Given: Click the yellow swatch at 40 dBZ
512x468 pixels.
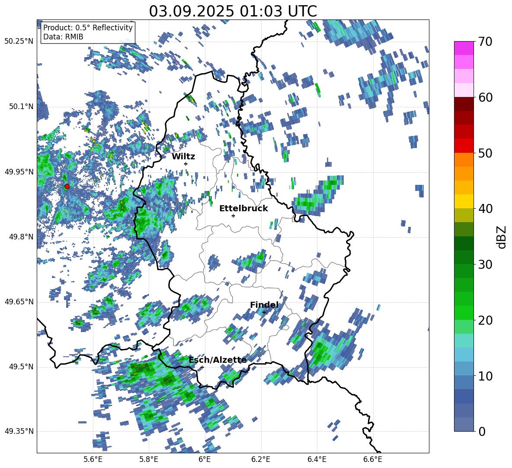Looking at the screenshot, I should click(464, 201).
